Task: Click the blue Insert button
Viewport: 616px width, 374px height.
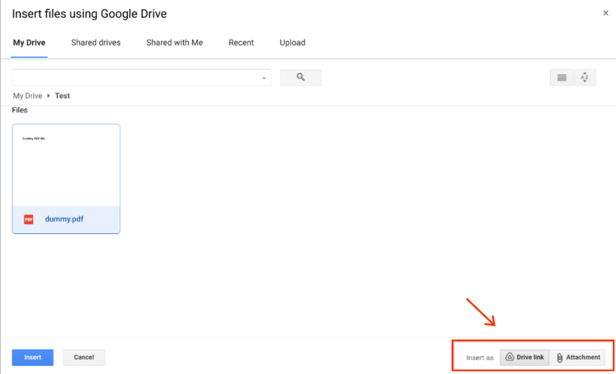Action: pos(33,357)
